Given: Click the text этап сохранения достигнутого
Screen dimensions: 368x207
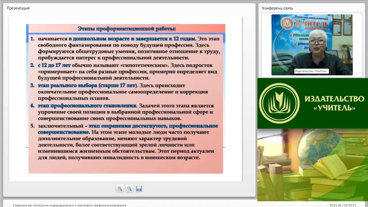Looking at the screenshot, I should pos(128,126).
